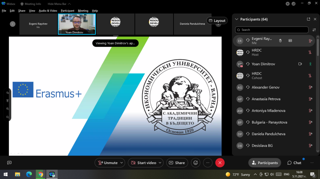The width and height of the screenshot is (320, 179).
Task: Start my video
Action: (144, 163)
